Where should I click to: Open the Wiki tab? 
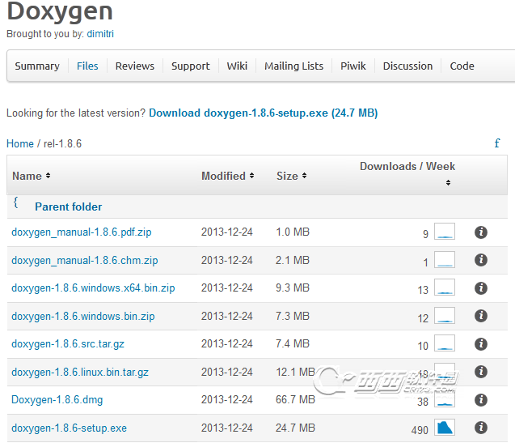coord(237,66)
